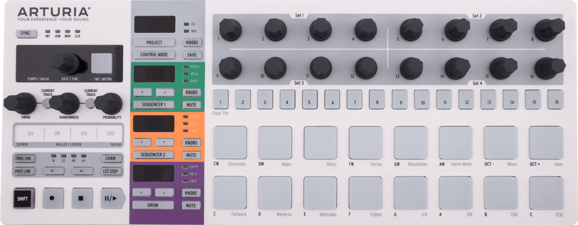This screenshot has width=578, height=225.
Task: Tap the C# Chromatic pad
Action: coord(230,143)
